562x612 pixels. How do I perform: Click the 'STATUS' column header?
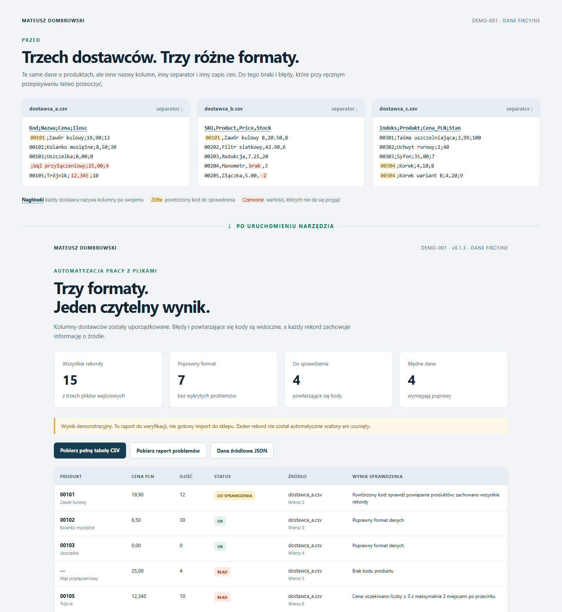(222, 476)
